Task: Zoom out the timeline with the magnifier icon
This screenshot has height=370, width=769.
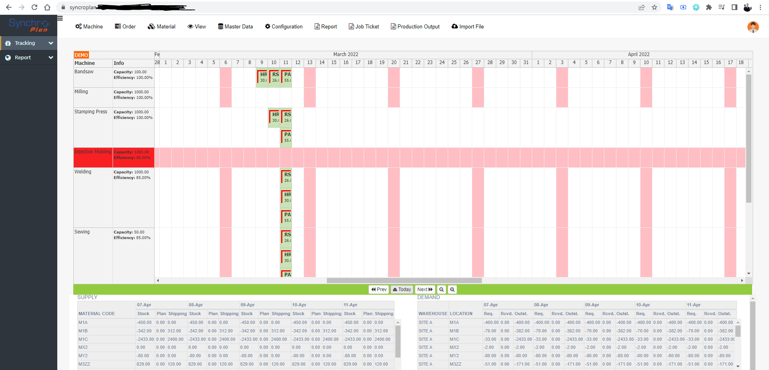Action: pos(442,289)
